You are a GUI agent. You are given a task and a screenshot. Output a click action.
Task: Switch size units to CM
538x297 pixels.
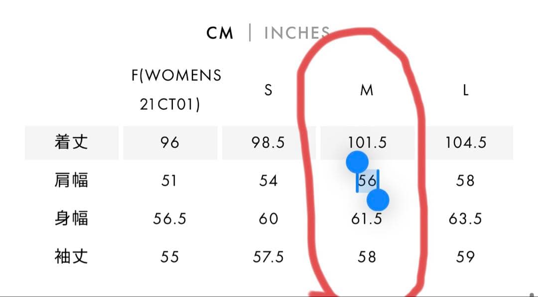coord(220,33)
